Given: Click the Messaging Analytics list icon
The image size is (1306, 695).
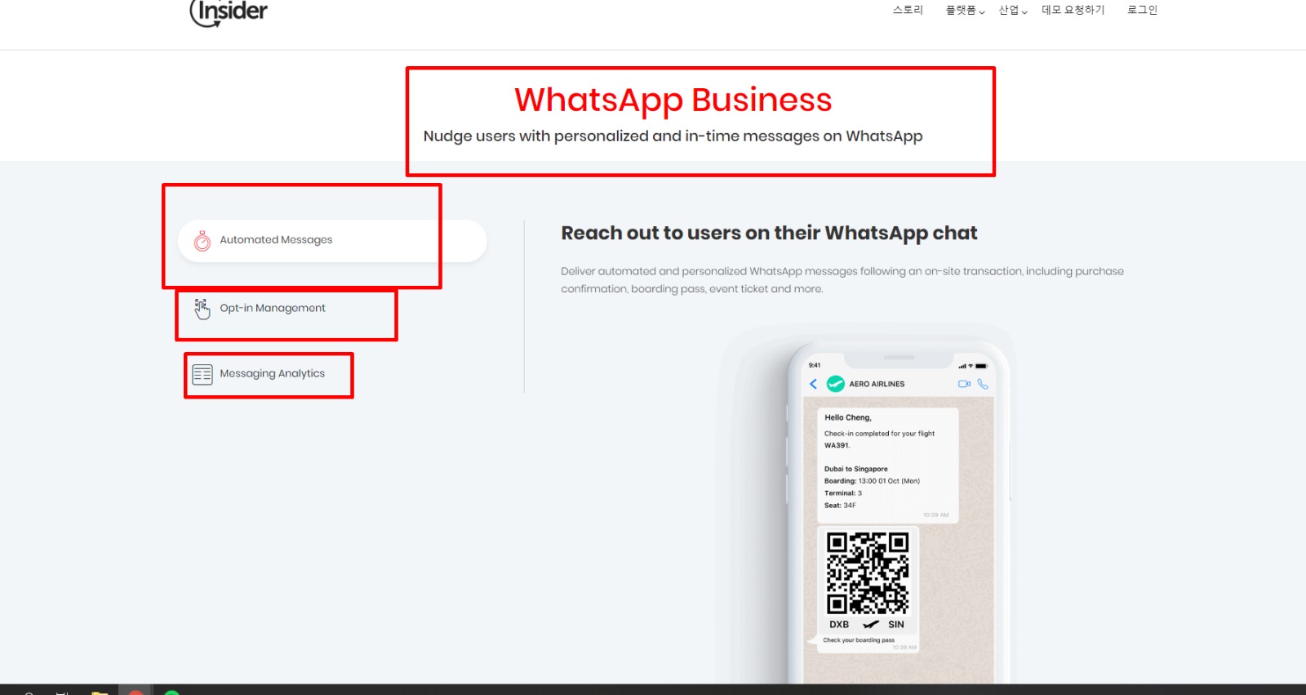Looking at the screenshot, I should pyautogui.click(x=202, y=374).
